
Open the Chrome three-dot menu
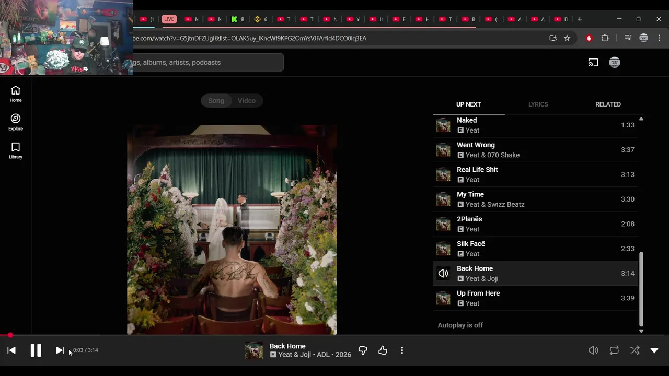660,38
